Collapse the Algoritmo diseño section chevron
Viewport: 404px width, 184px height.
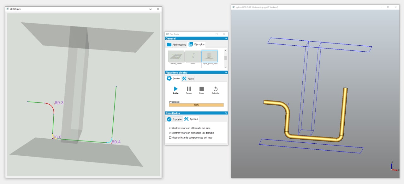pos(226,72)
